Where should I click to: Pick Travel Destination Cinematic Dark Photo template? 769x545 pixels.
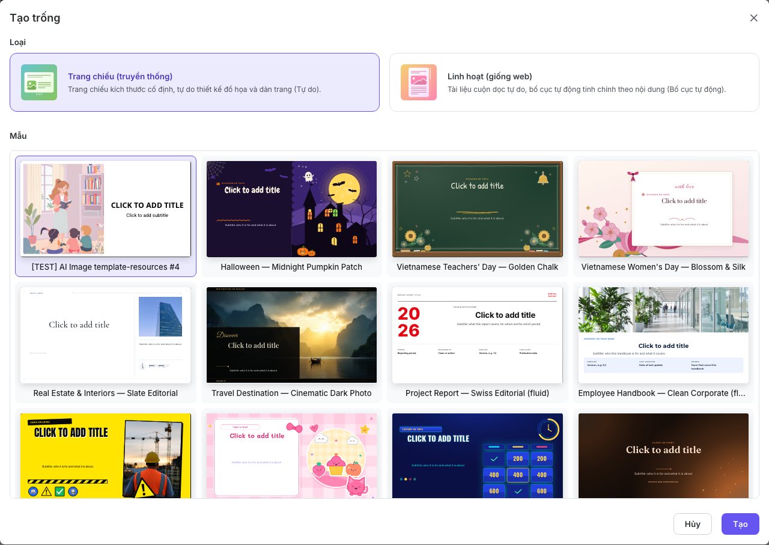(291, 343)
